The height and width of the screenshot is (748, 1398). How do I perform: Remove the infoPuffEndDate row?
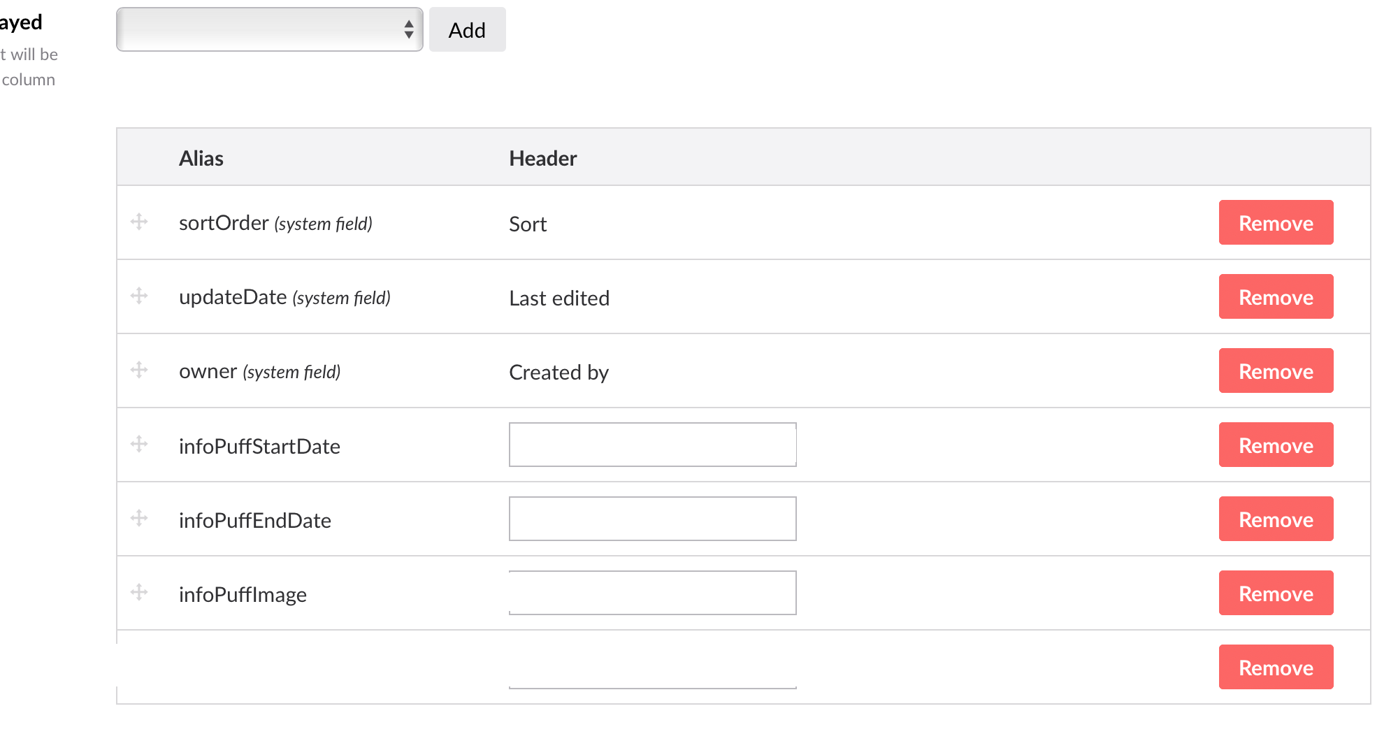tap(1275, 519)
